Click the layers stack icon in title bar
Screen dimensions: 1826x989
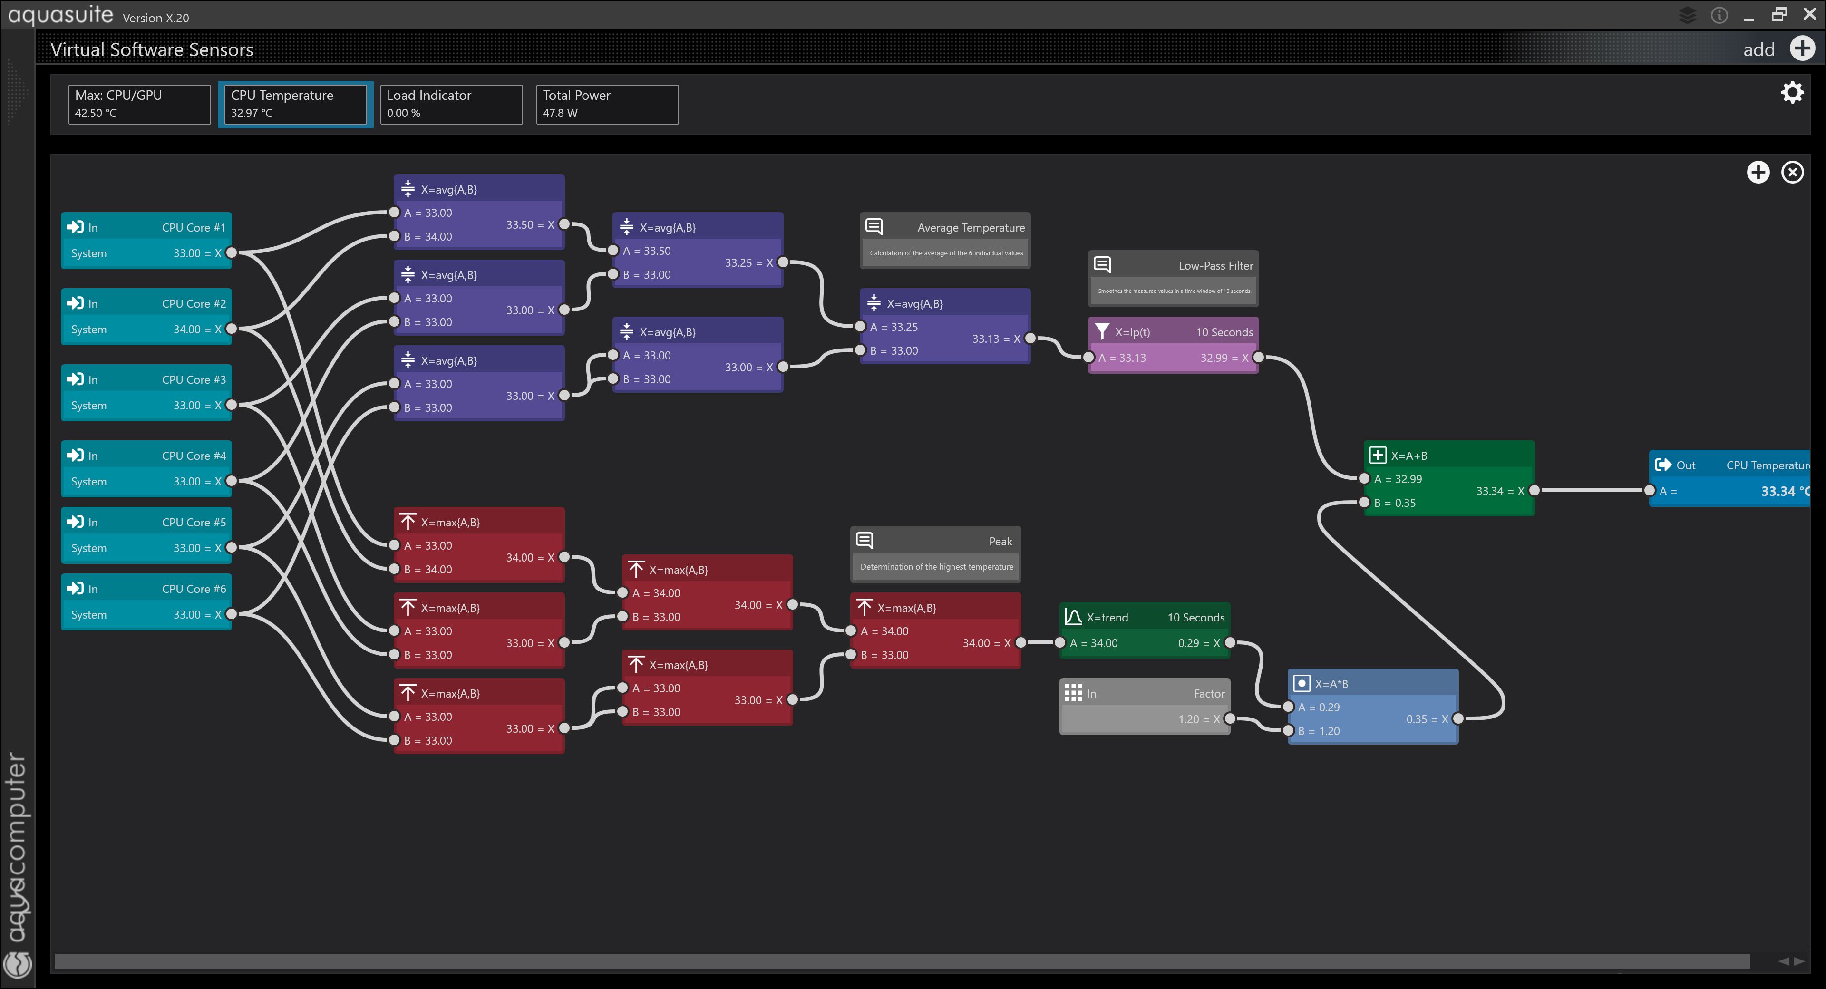1687,15
